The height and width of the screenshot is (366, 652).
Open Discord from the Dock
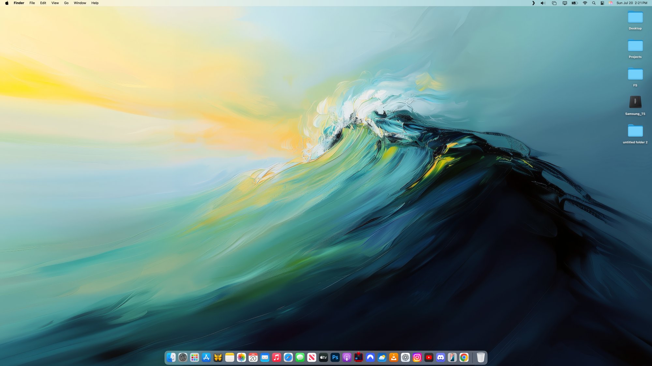point(440,358)
